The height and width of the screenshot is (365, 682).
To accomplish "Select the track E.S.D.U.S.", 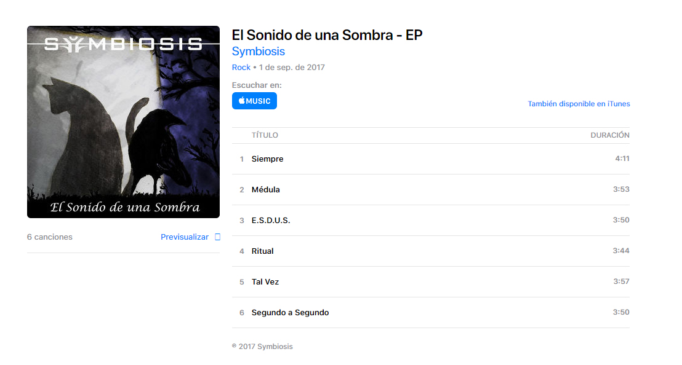I will point(431,221).
